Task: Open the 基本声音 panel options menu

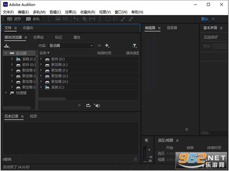Action: click(x=221, y=28)
